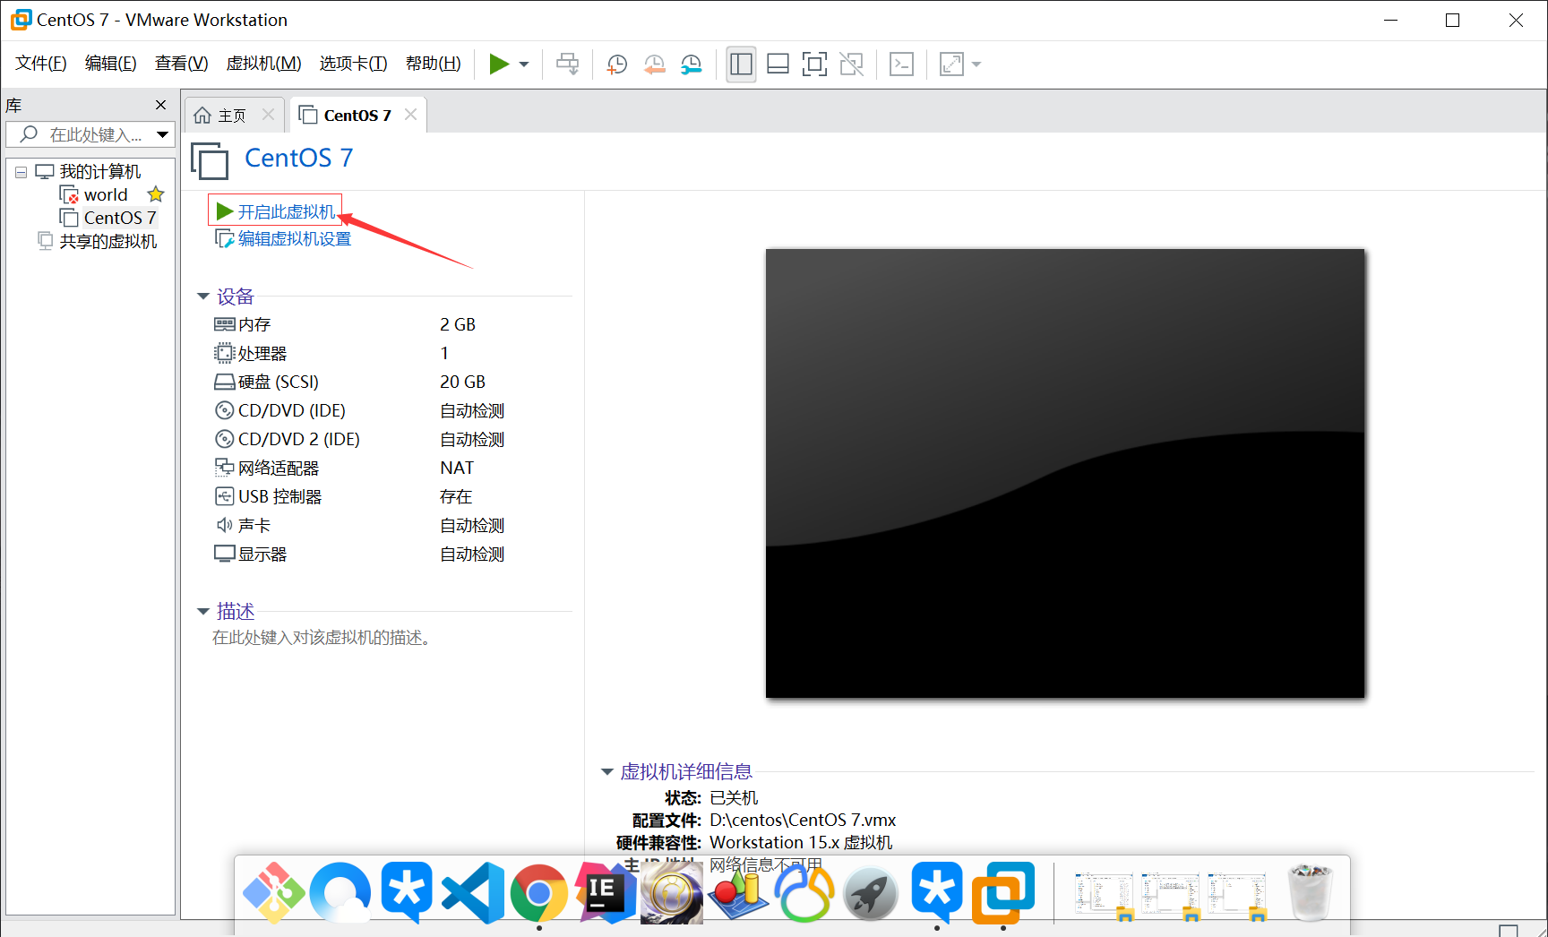Open the console view toolbar icon
The width and height of the screenshot is (1548, 937).
click(901, 64)
